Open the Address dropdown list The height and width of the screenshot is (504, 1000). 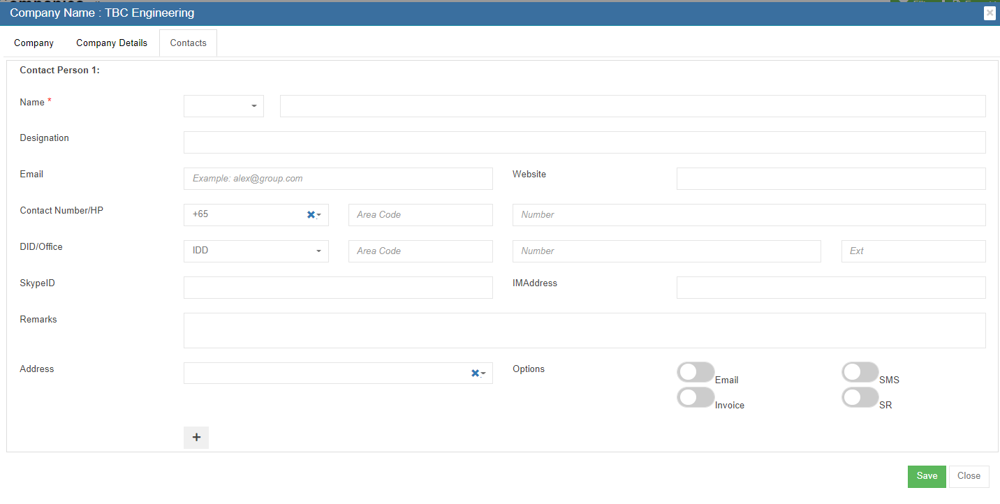tap(483, 373)
